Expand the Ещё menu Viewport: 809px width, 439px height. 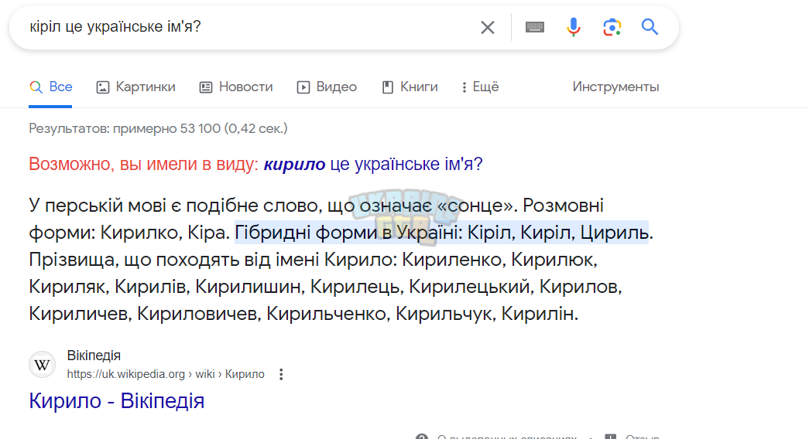click(480, 87)
